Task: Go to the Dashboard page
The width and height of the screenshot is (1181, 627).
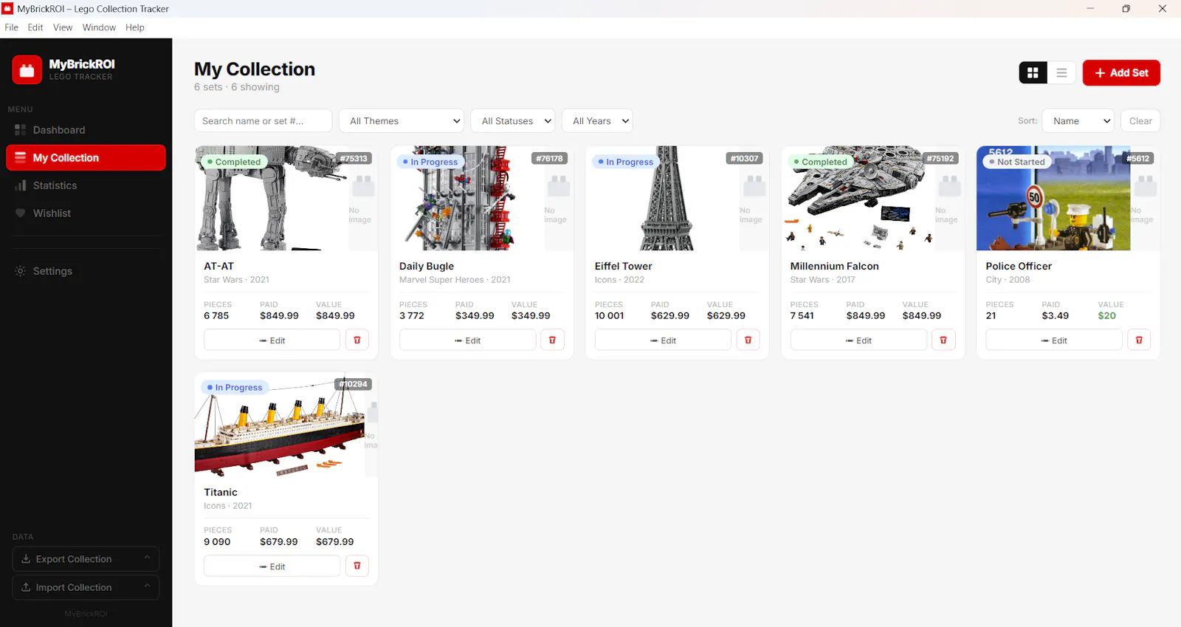Action: (x=86, y=130)
